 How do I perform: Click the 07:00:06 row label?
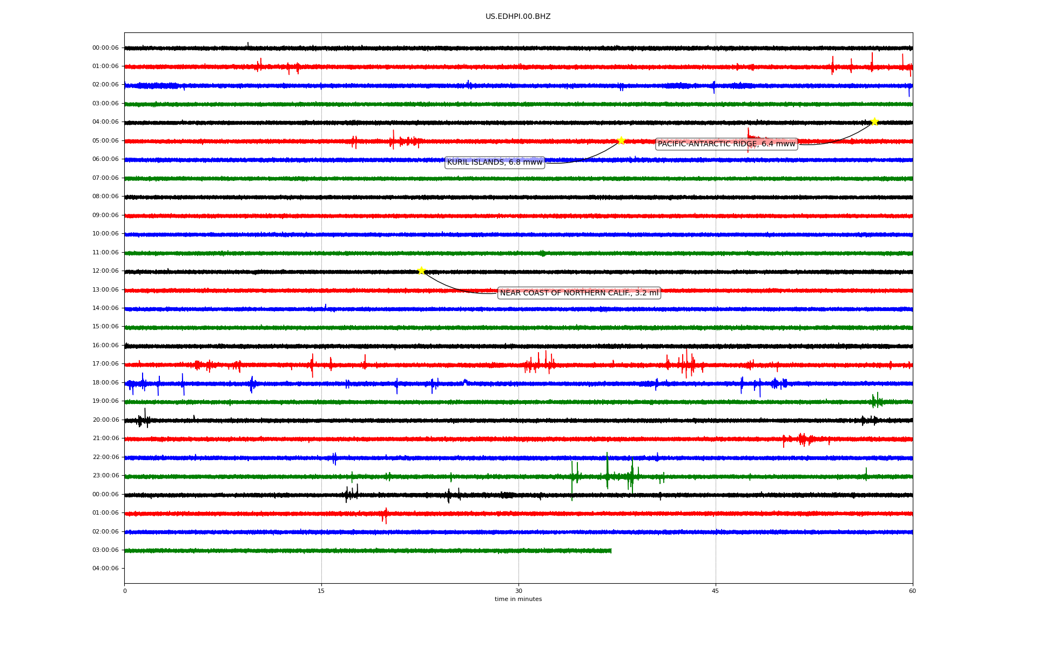(x=105, y=178)
